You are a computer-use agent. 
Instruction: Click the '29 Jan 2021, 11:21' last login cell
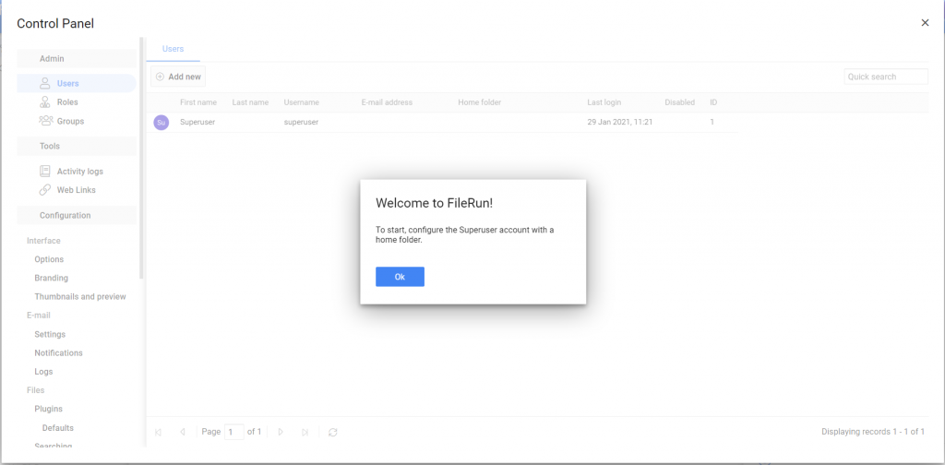tap(620, 122)
